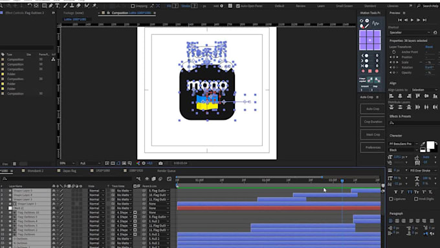Click the Mask Crop button
Screen dimensions: 440x248
[x=373, y=135]
